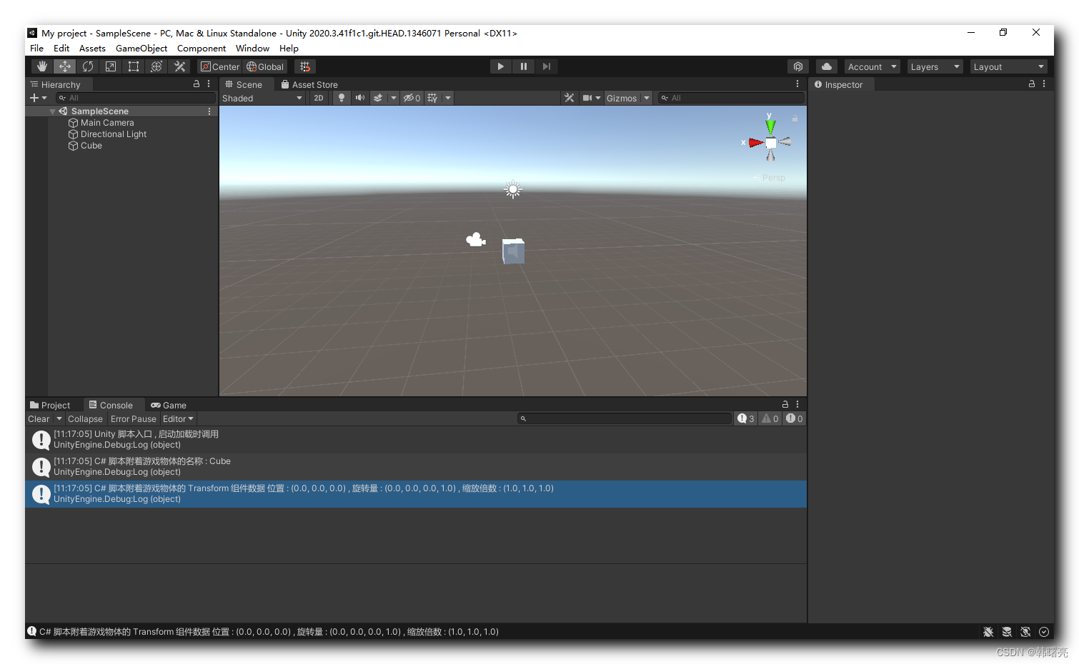Enable Collapse in the Console

(85, 418)
